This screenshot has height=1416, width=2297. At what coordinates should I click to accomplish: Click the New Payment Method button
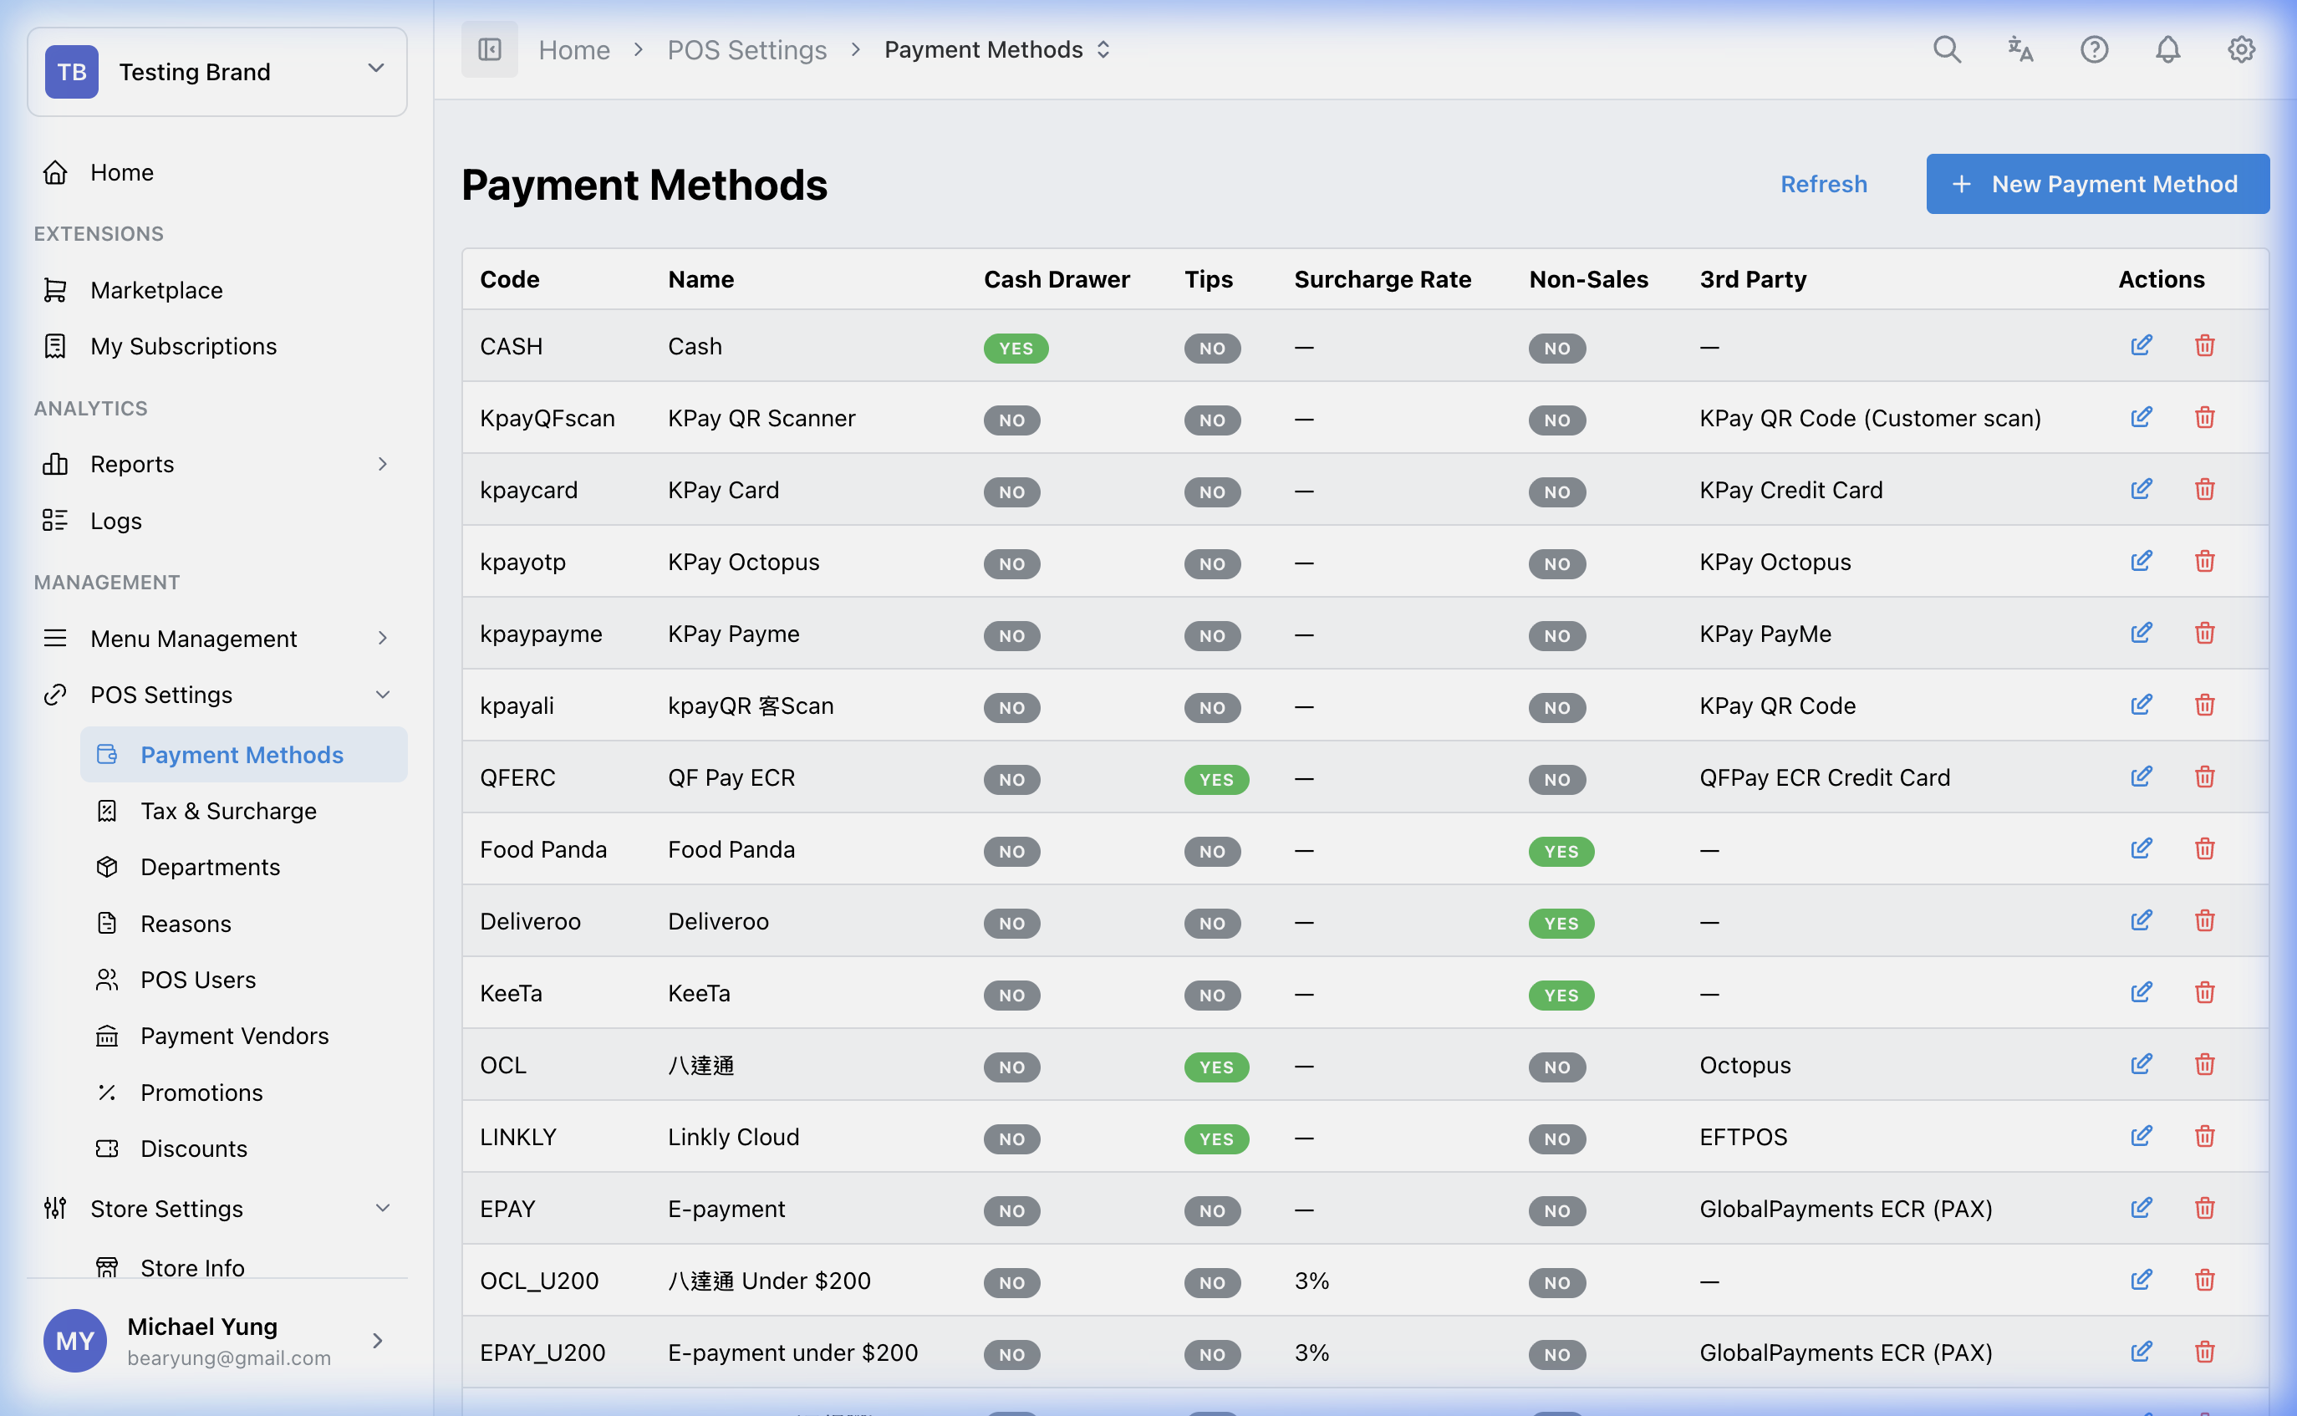(x=2096, y=184)
